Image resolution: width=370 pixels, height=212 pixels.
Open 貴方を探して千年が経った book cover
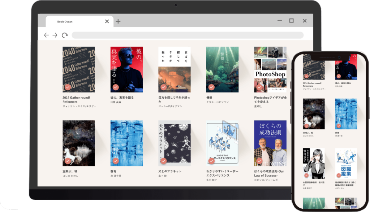[175, 70]
